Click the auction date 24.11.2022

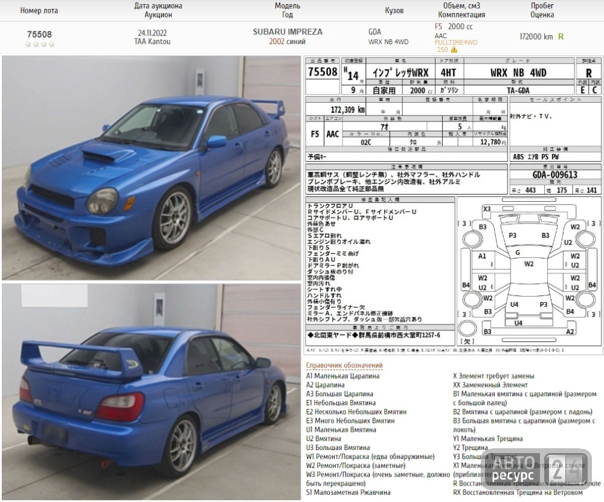coord(153,33)
